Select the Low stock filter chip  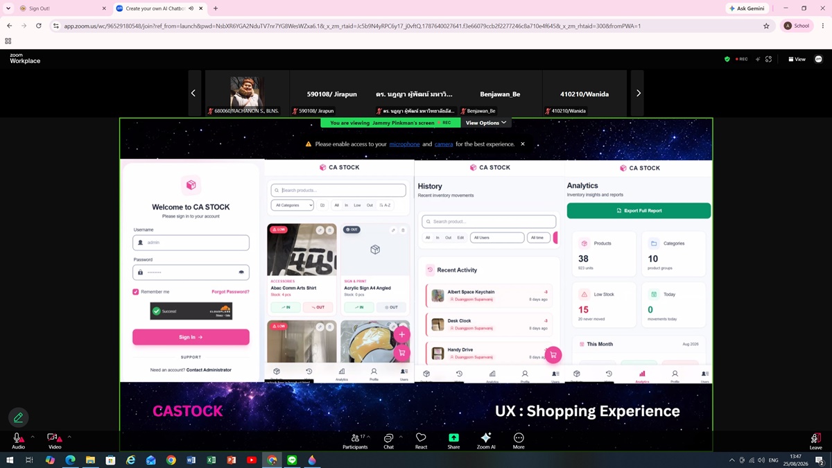point(357,205)
